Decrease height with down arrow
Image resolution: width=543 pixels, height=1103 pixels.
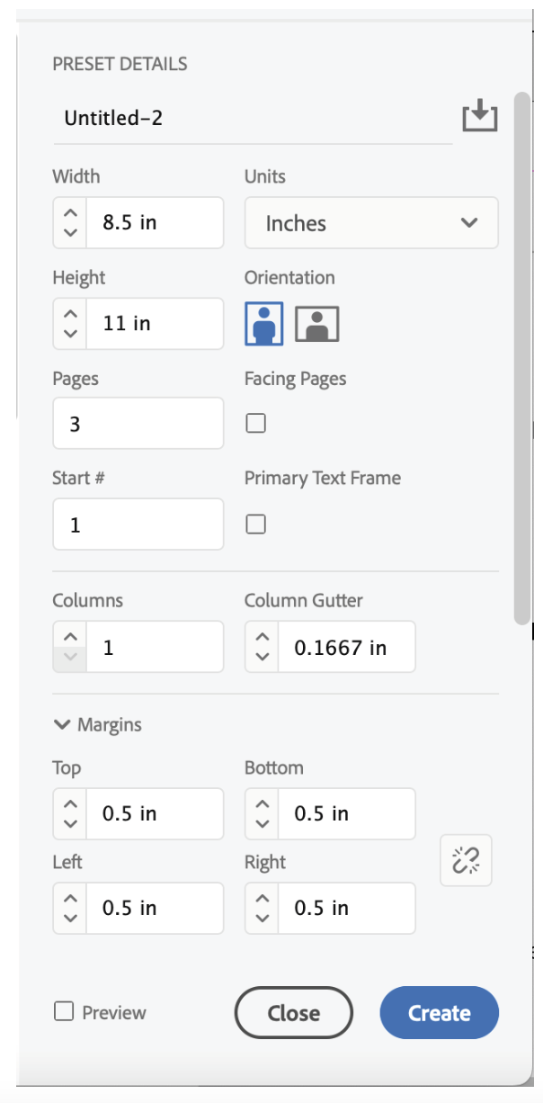70,332
